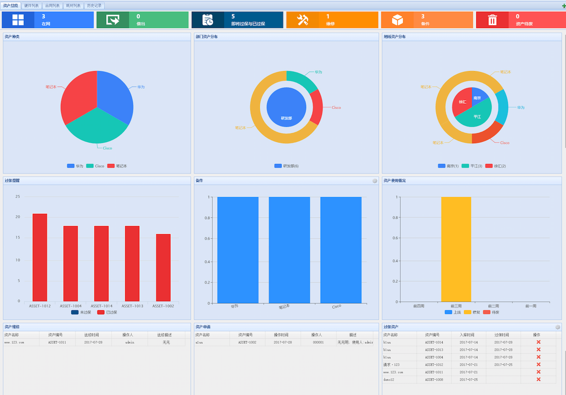
Task: Toggle the 南京(1) legend item
Action: click(x=449, y=166)
